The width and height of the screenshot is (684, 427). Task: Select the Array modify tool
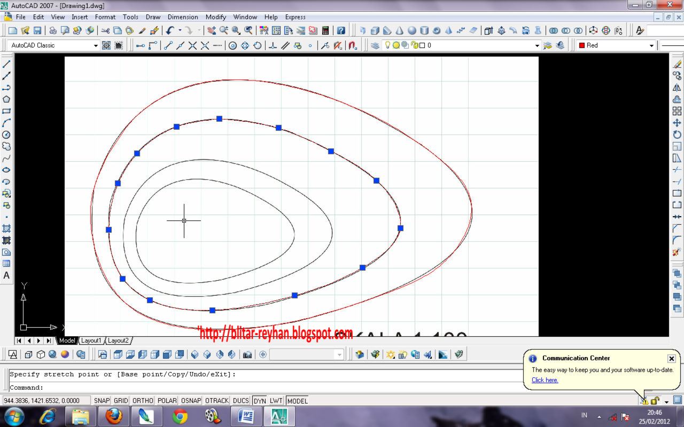(677, 111)
